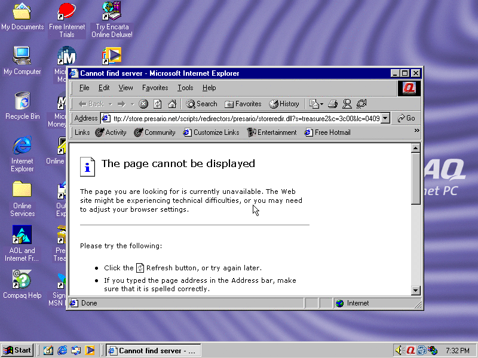Click the page scrollbar up arrow
Image resolution: width=478 pixels, height=358 pixels.
coord(415,148)
